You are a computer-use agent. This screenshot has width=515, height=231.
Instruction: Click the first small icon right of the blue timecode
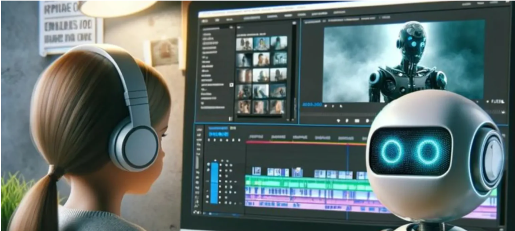326,106
